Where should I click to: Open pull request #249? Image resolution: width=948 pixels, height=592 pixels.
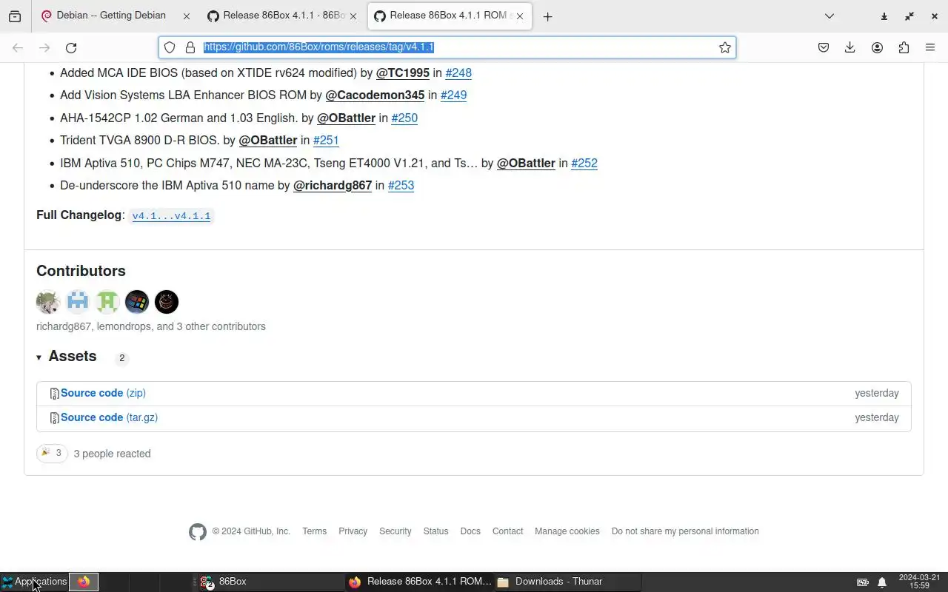[453, 95]
